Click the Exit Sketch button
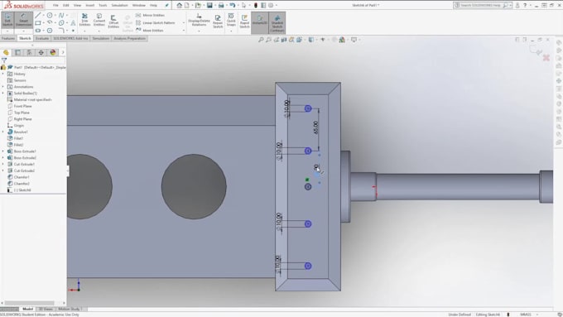The height and width of the screenshot is (317, 563). point(7,20)
